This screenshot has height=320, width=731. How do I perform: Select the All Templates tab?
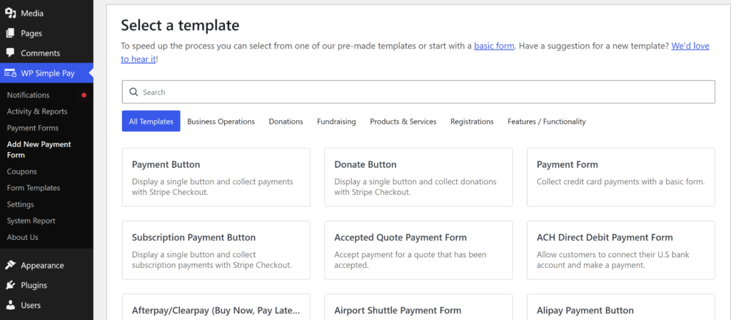(151, 121)
